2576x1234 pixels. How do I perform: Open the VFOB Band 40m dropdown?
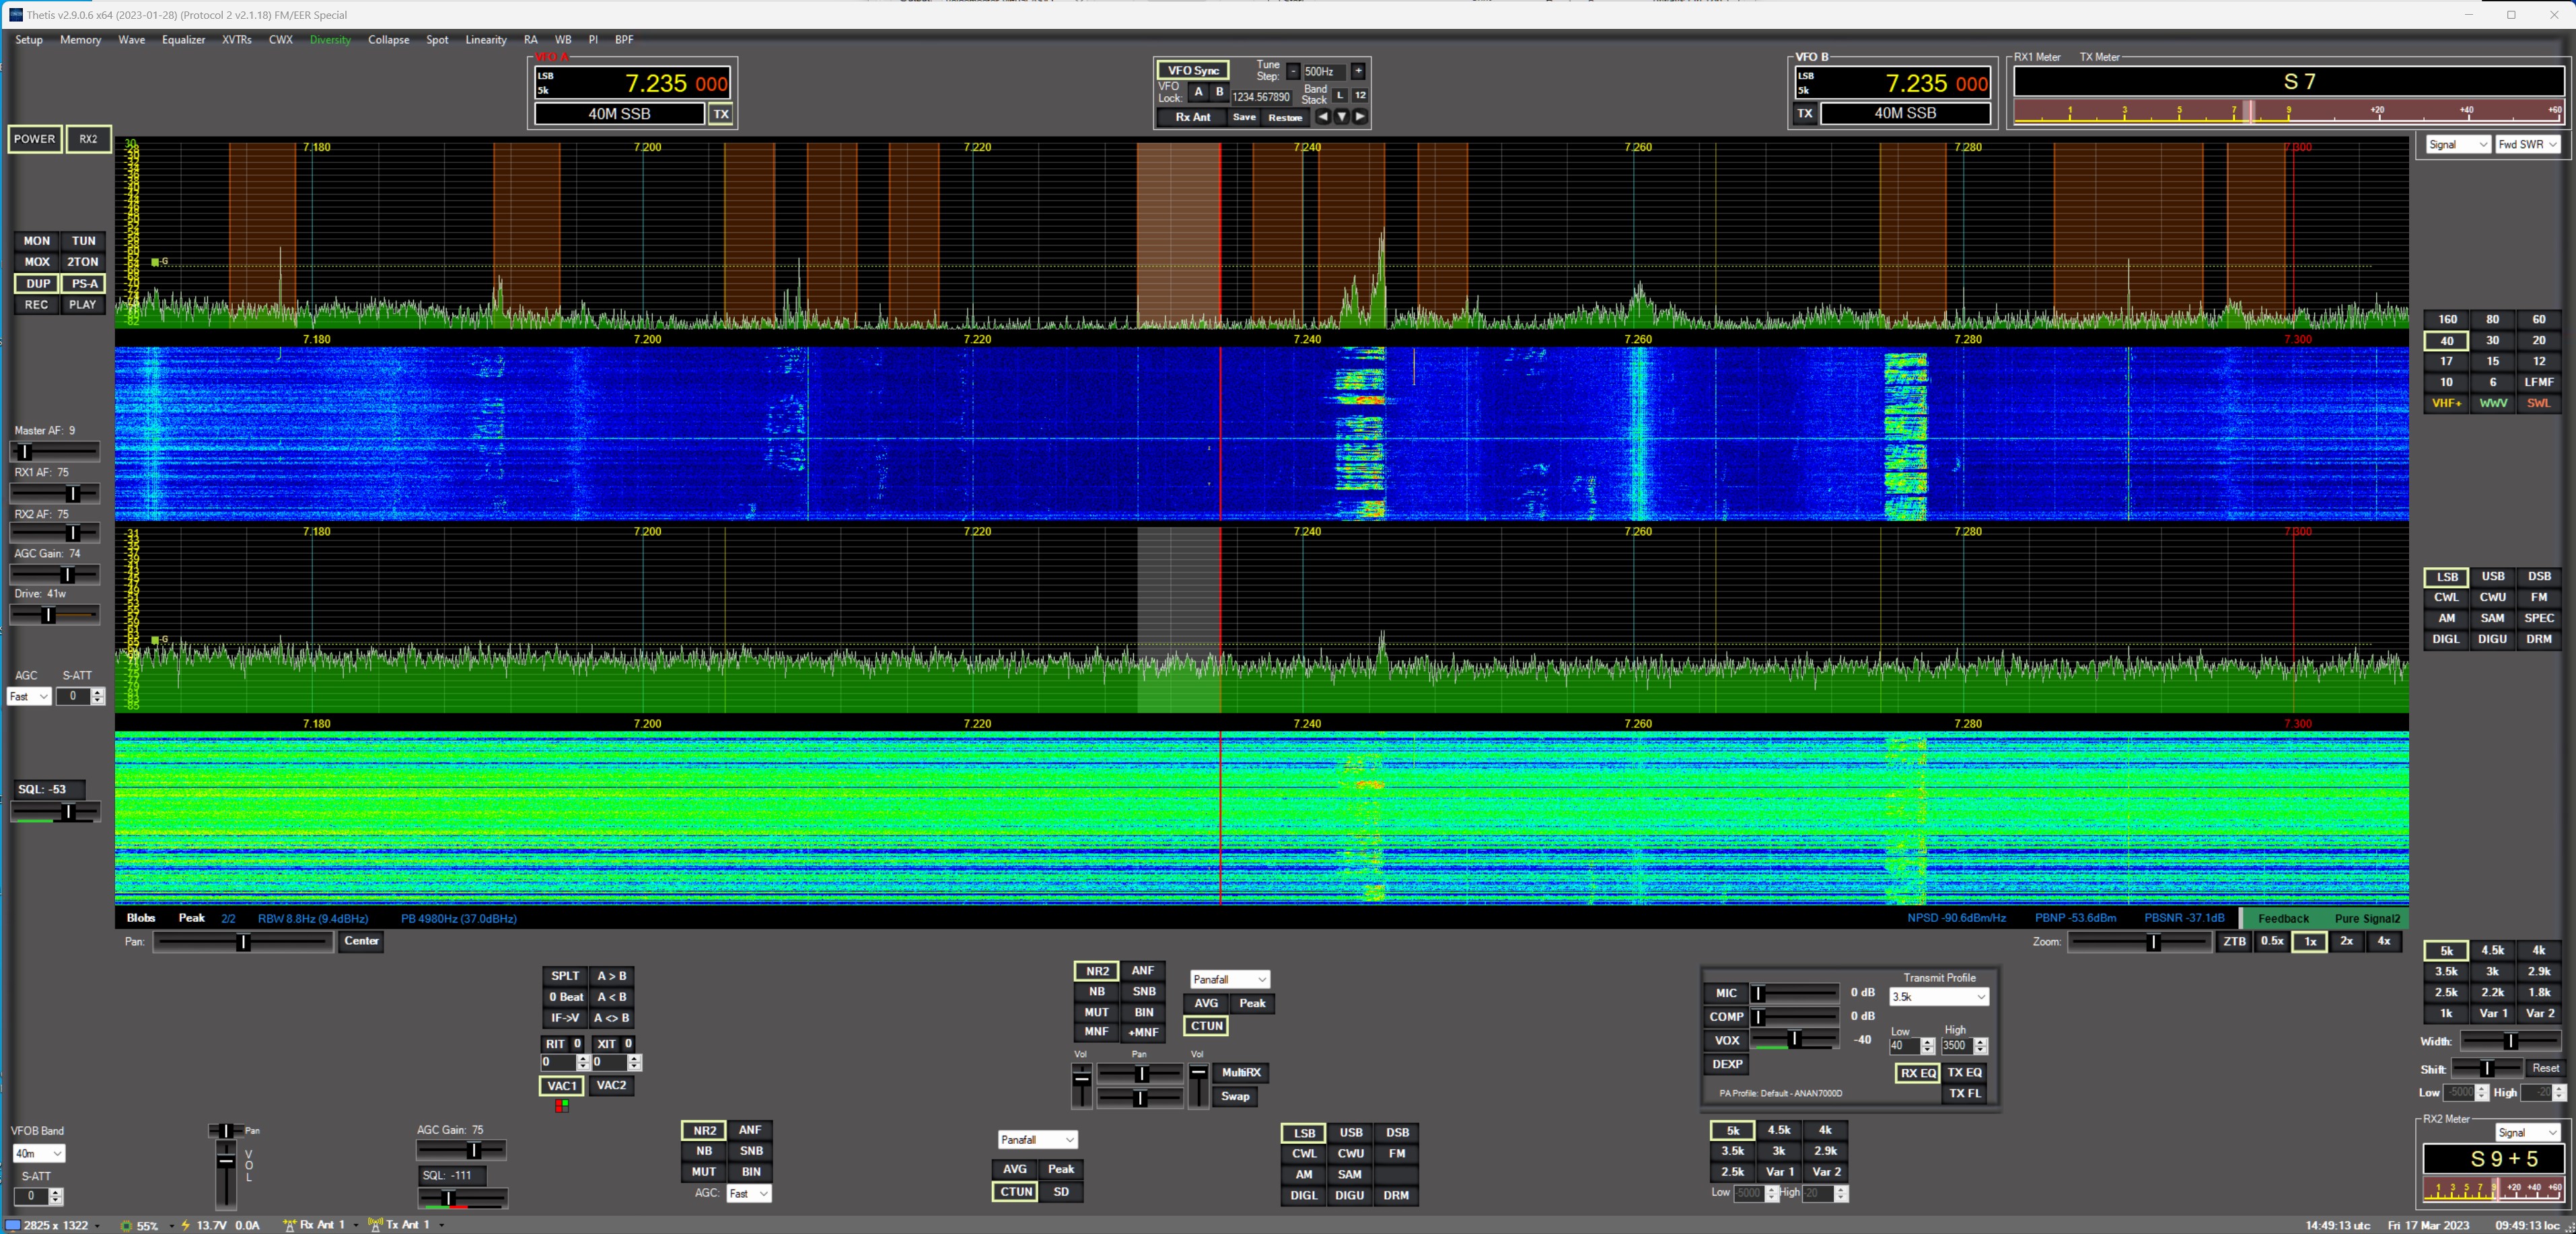point(39,1153)
